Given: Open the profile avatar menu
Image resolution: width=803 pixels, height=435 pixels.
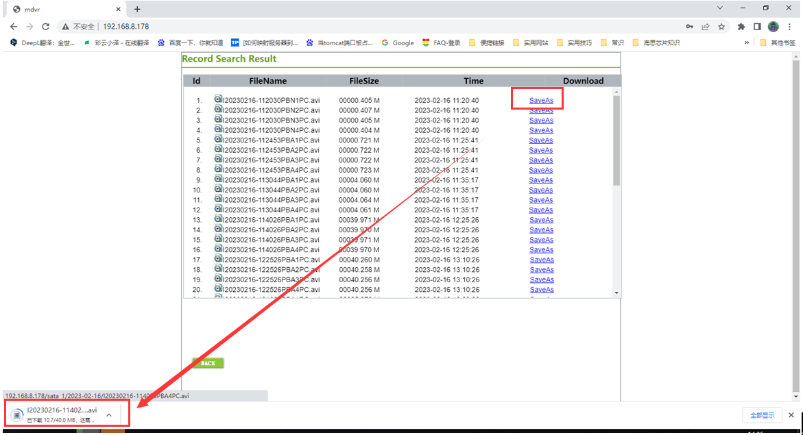Looking at the screenshot, I should (774, 27).
